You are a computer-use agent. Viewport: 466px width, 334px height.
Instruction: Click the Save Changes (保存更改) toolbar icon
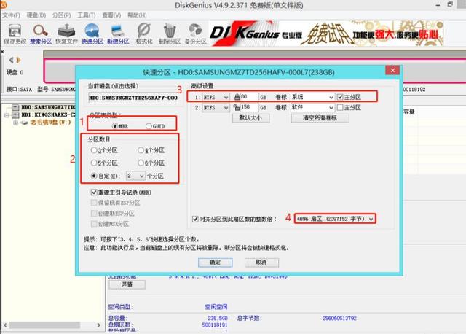coord(15,34)
